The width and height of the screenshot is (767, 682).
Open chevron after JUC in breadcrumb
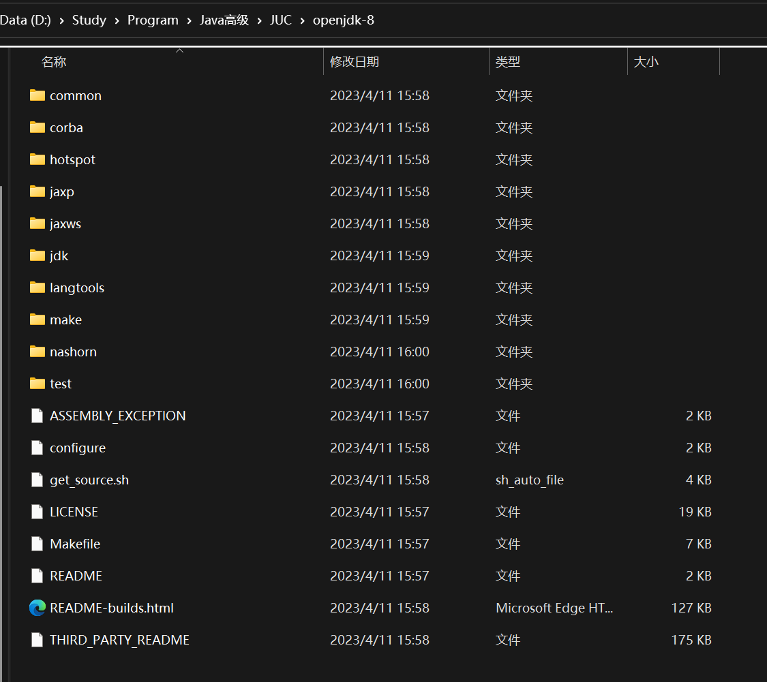(302, 20)
